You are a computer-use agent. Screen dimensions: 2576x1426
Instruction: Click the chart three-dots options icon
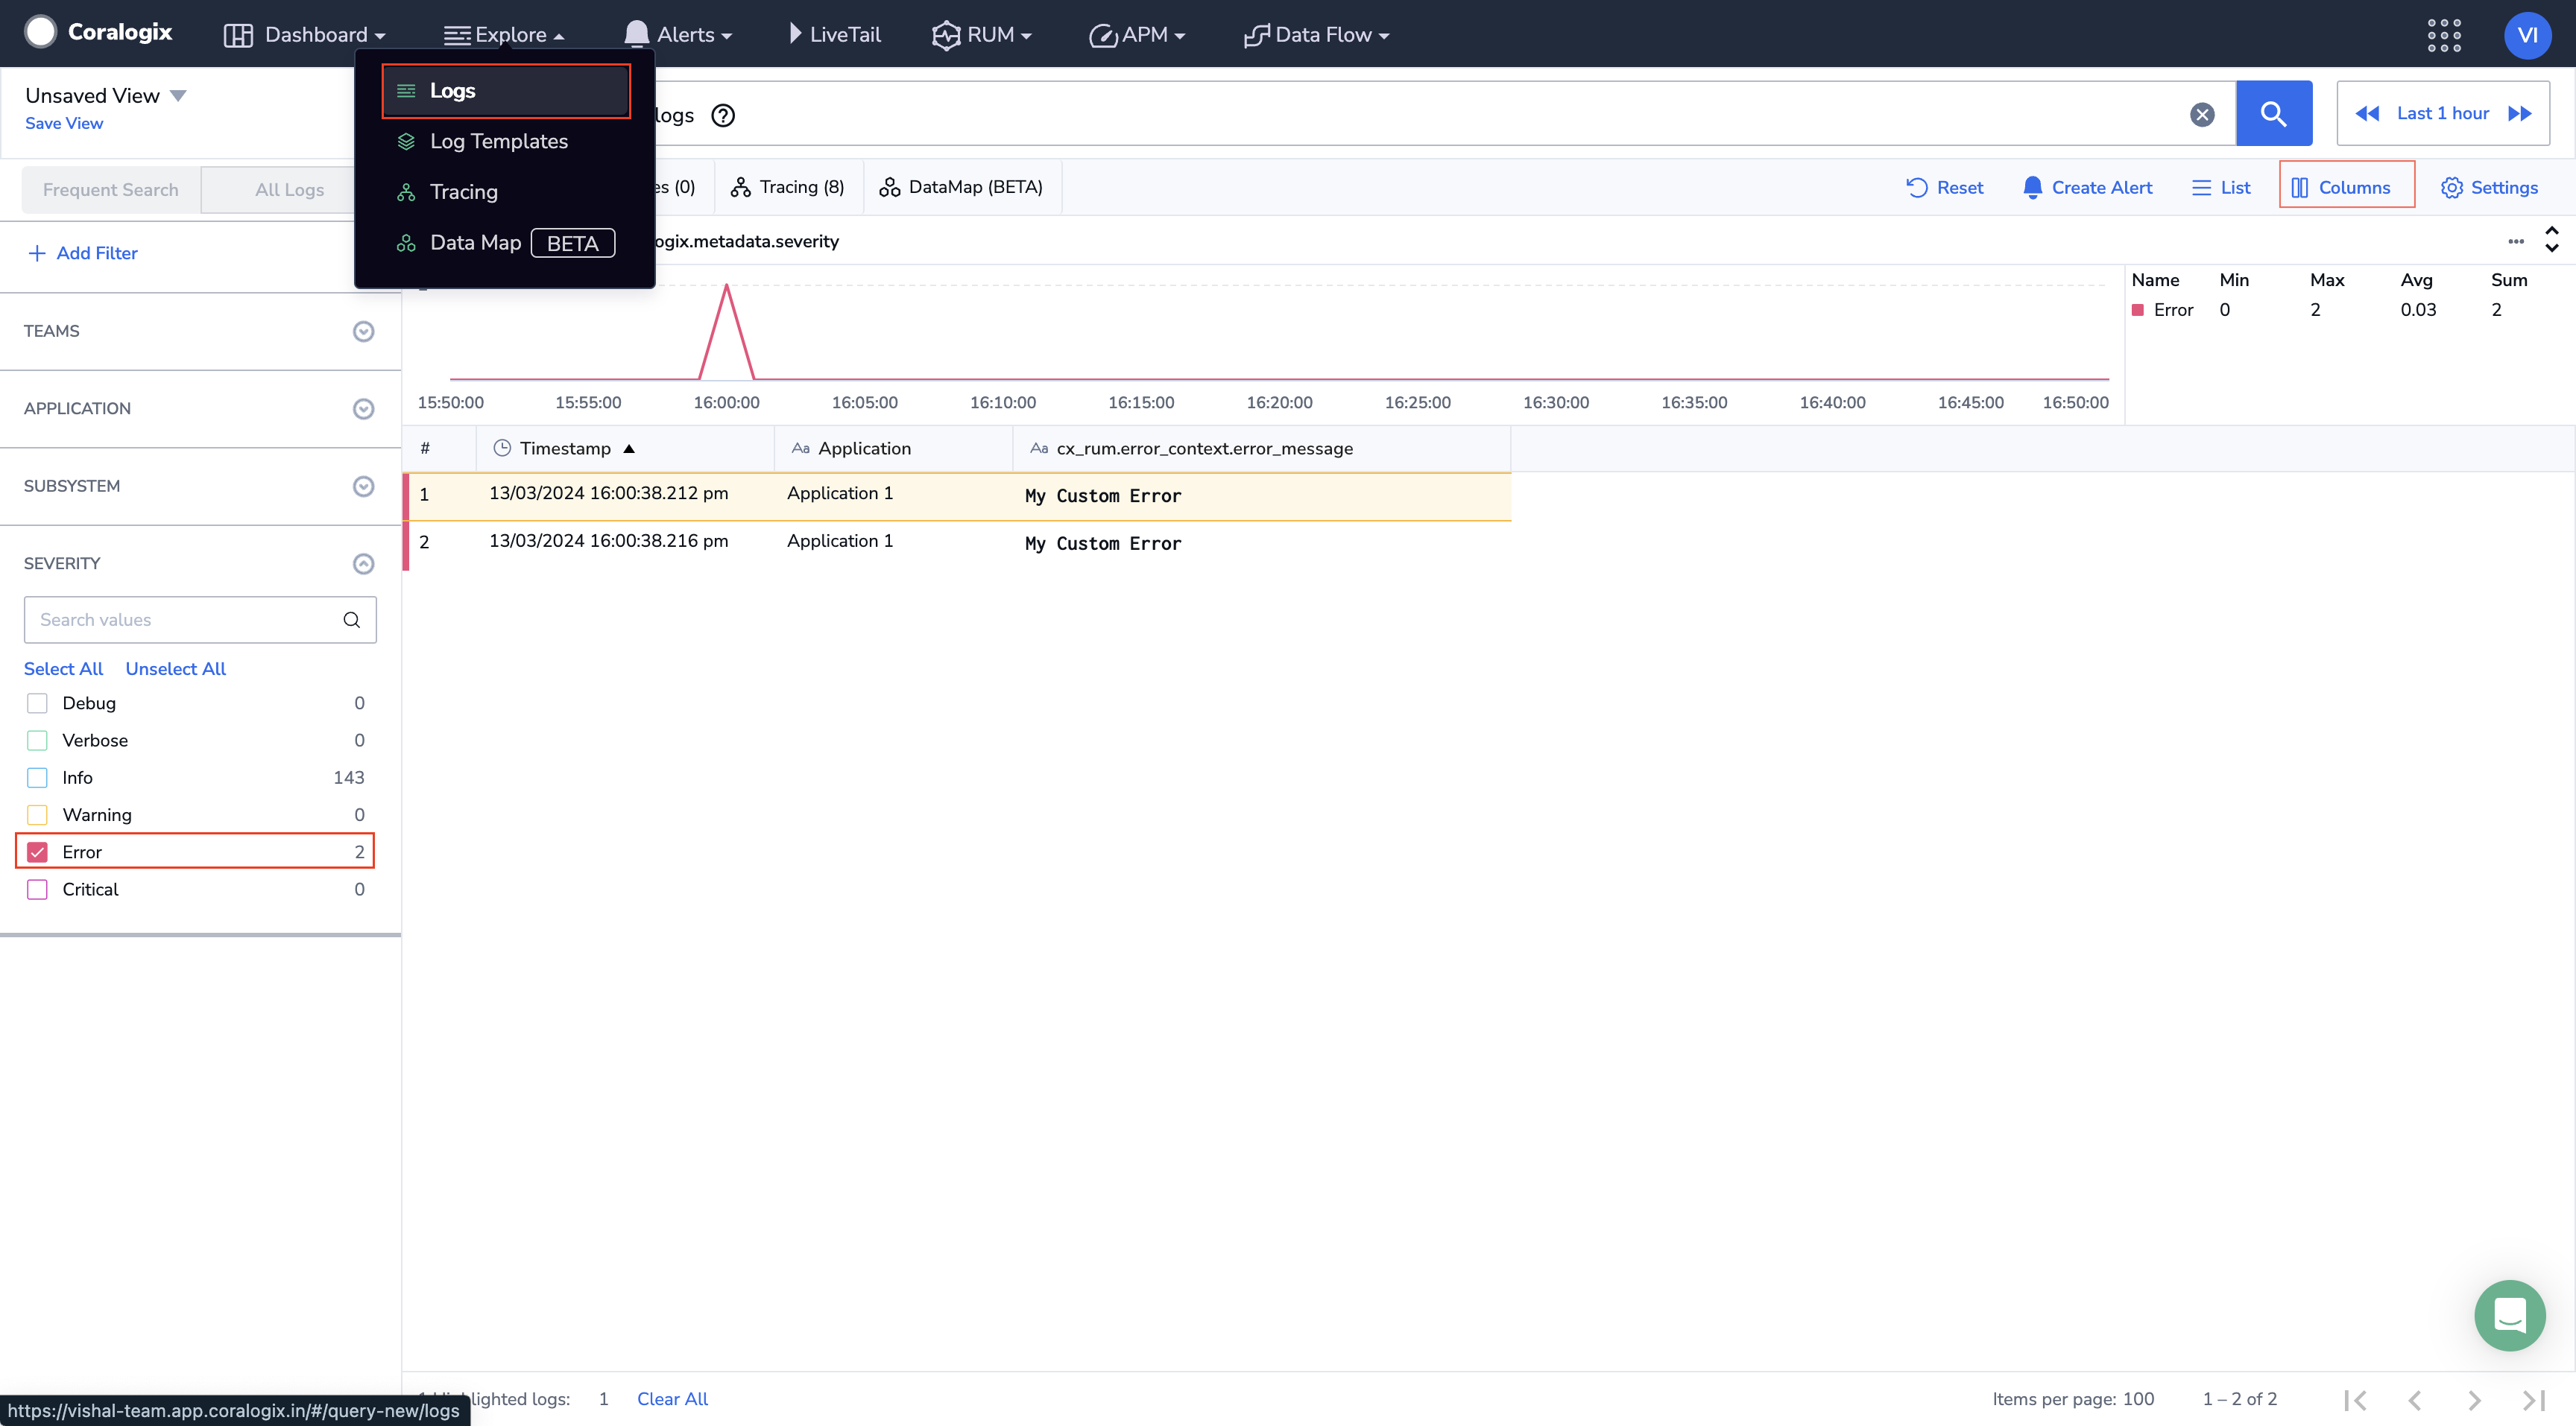pyautogui.click(x=2516, y=241)
